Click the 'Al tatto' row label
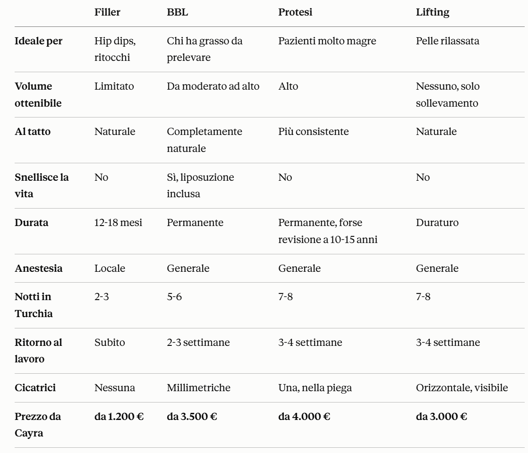Image resolution: width=528 pixels, height=453 pixels. click(32, 132)
